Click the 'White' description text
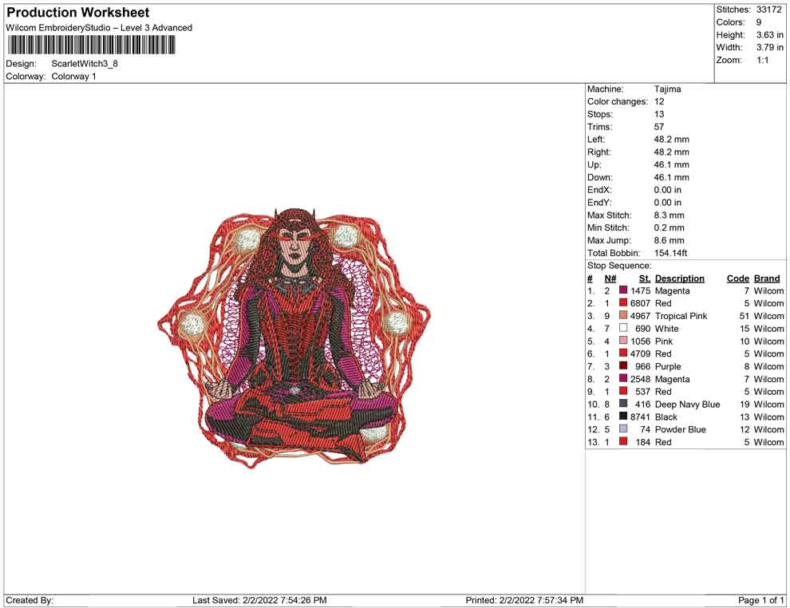The image size is (790, 608). tap(666, 329)
